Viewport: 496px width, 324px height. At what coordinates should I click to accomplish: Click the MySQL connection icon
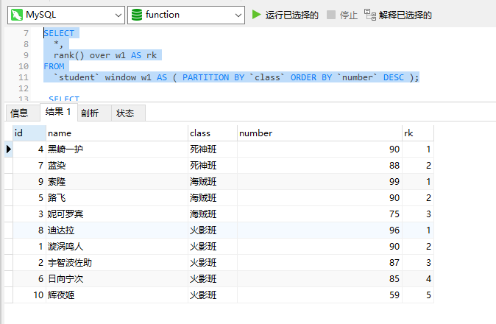click(16, 15)
